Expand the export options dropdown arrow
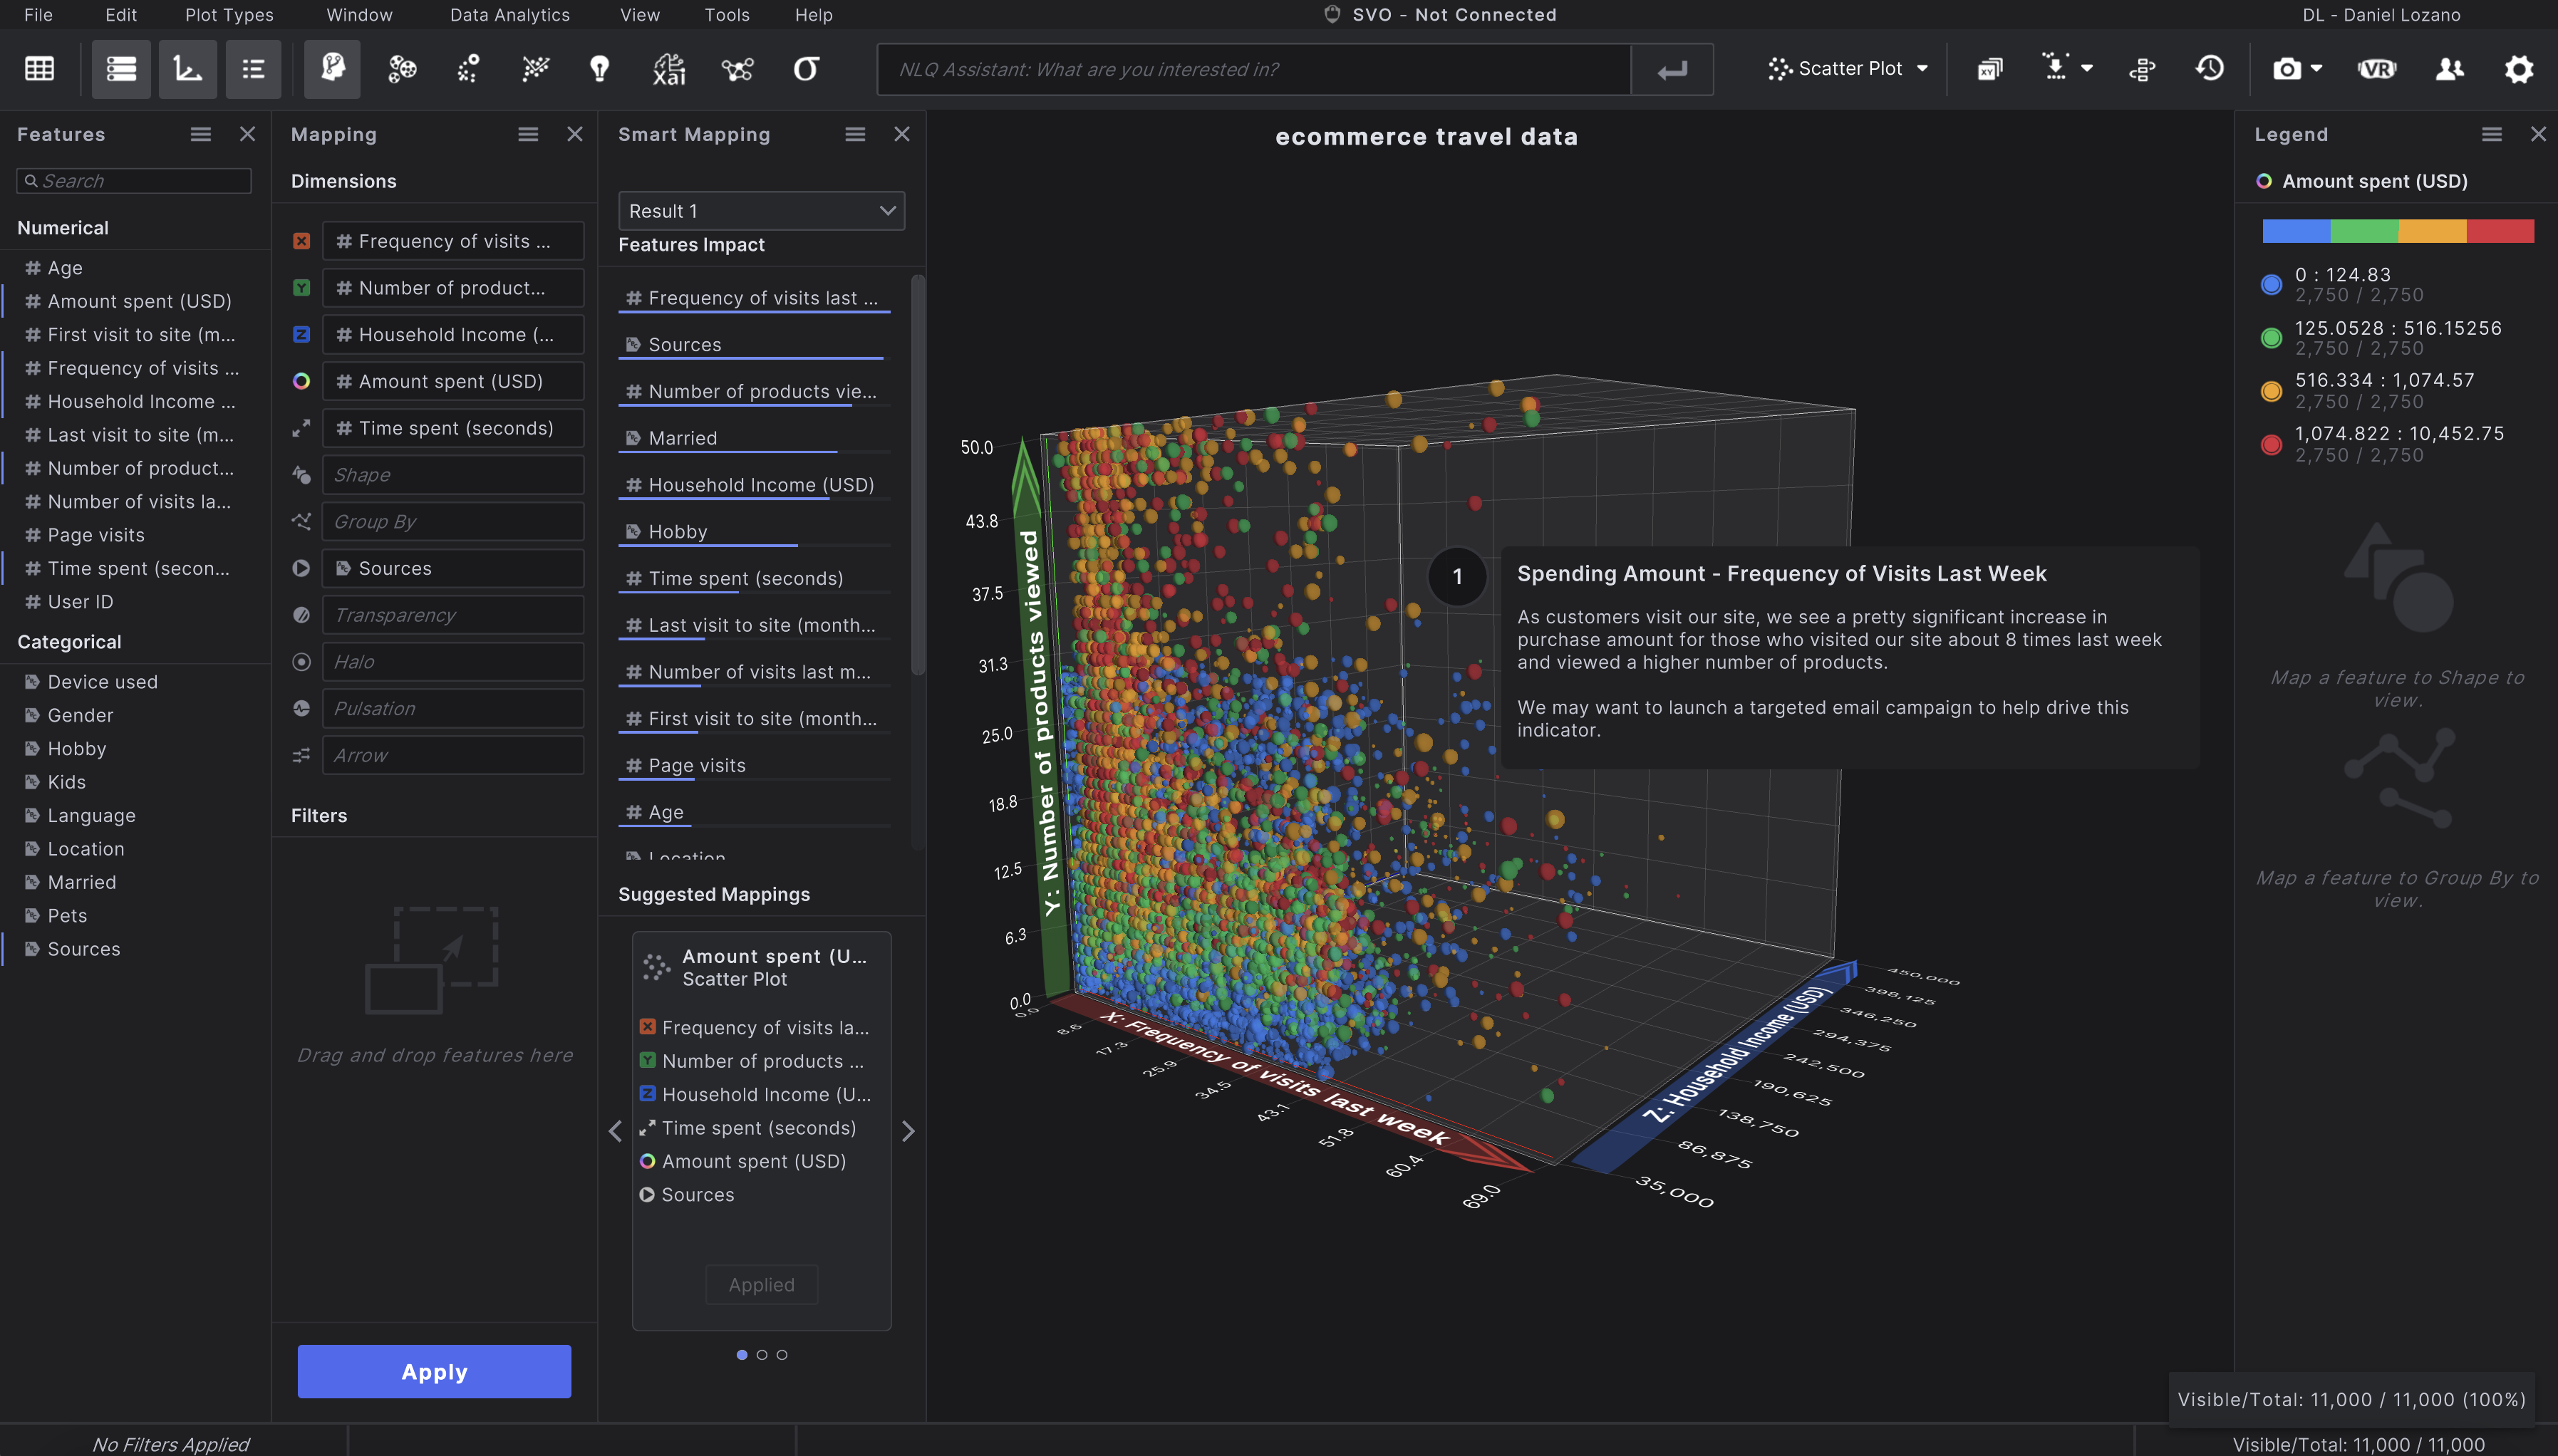Viewport: 2558px width, 1456px height. (x=2087, y=69)
